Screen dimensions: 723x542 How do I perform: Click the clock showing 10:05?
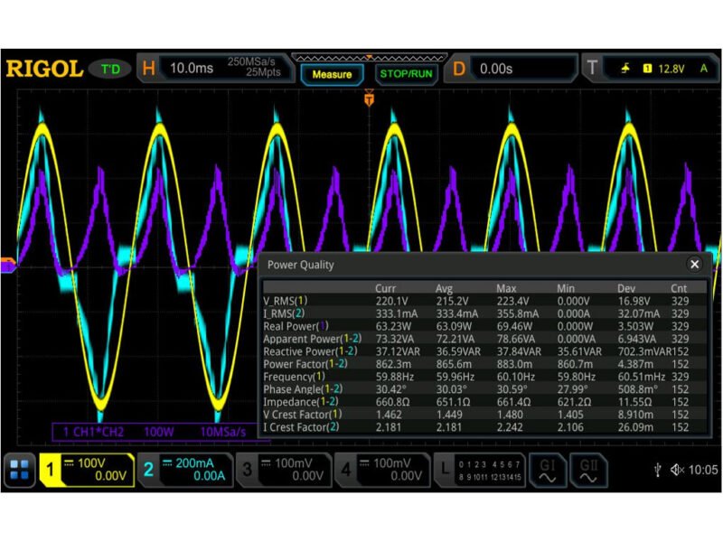(x=703, y=470)
